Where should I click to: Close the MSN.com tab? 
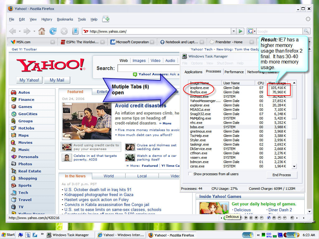coord(53,42)
